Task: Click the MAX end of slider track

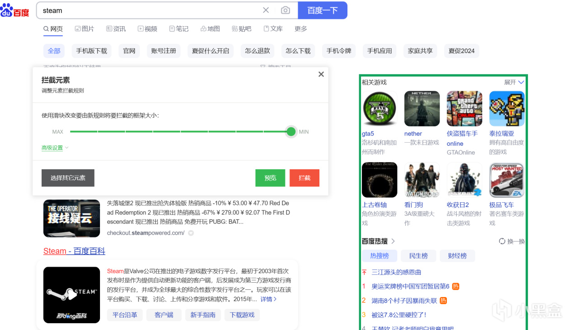Action: tap(57, 132)
